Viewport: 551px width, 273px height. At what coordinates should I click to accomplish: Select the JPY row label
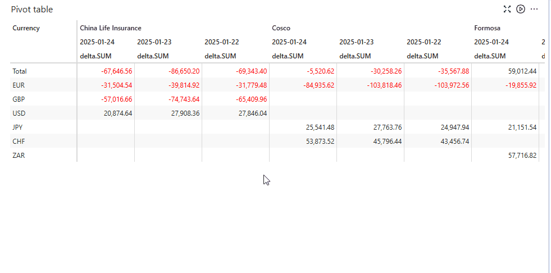17,128
